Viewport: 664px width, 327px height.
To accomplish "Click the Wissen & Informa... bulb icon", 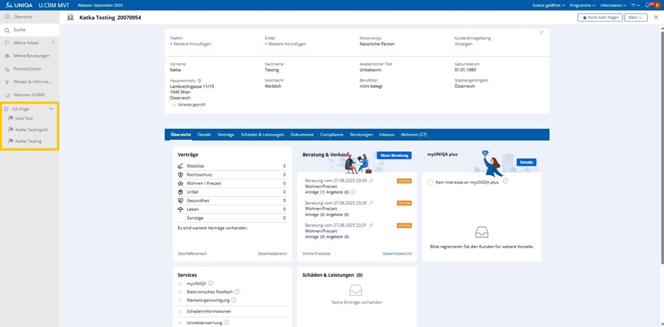I will point(7,82).
